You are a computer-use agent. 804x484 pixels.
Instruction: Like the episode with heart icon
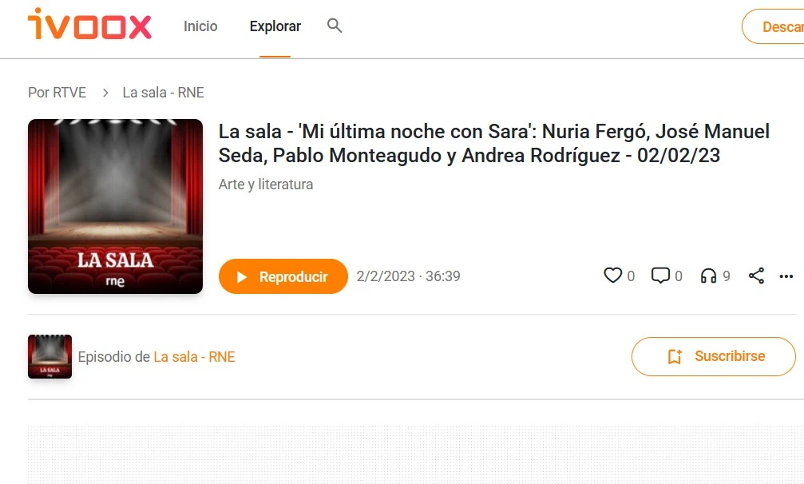click(612, 276)
